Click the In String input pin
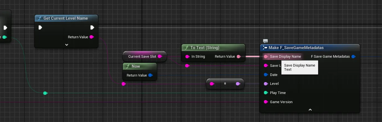382x122 pixels. pyautogui.click(x=187, y=56)
